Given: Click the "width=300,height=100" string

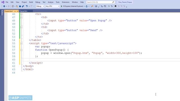Looking at the screenshot, I should coord(122,53).
